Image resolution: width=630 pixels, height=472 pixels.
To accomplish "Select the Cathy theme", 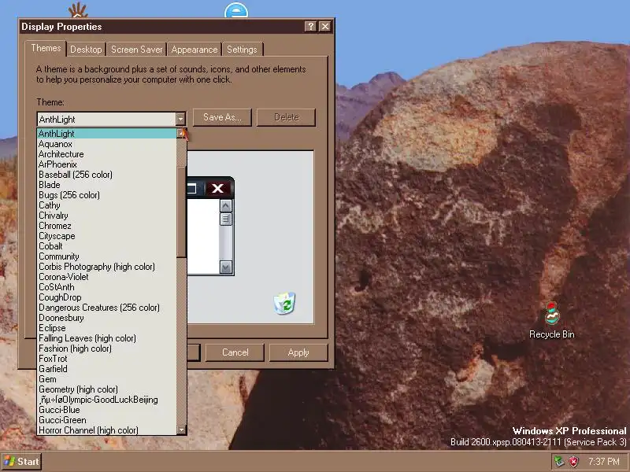I will pos(107,205).
